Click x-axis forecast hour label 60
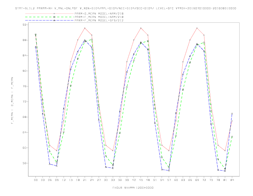This screenshot has width=253, height=196. pyautogui.click(x=176, y=180)
